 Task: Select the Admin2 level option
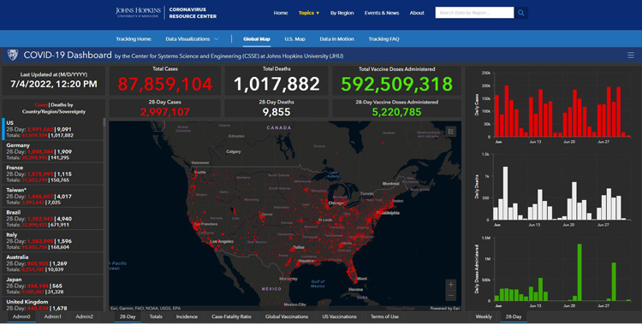point(85,316)
